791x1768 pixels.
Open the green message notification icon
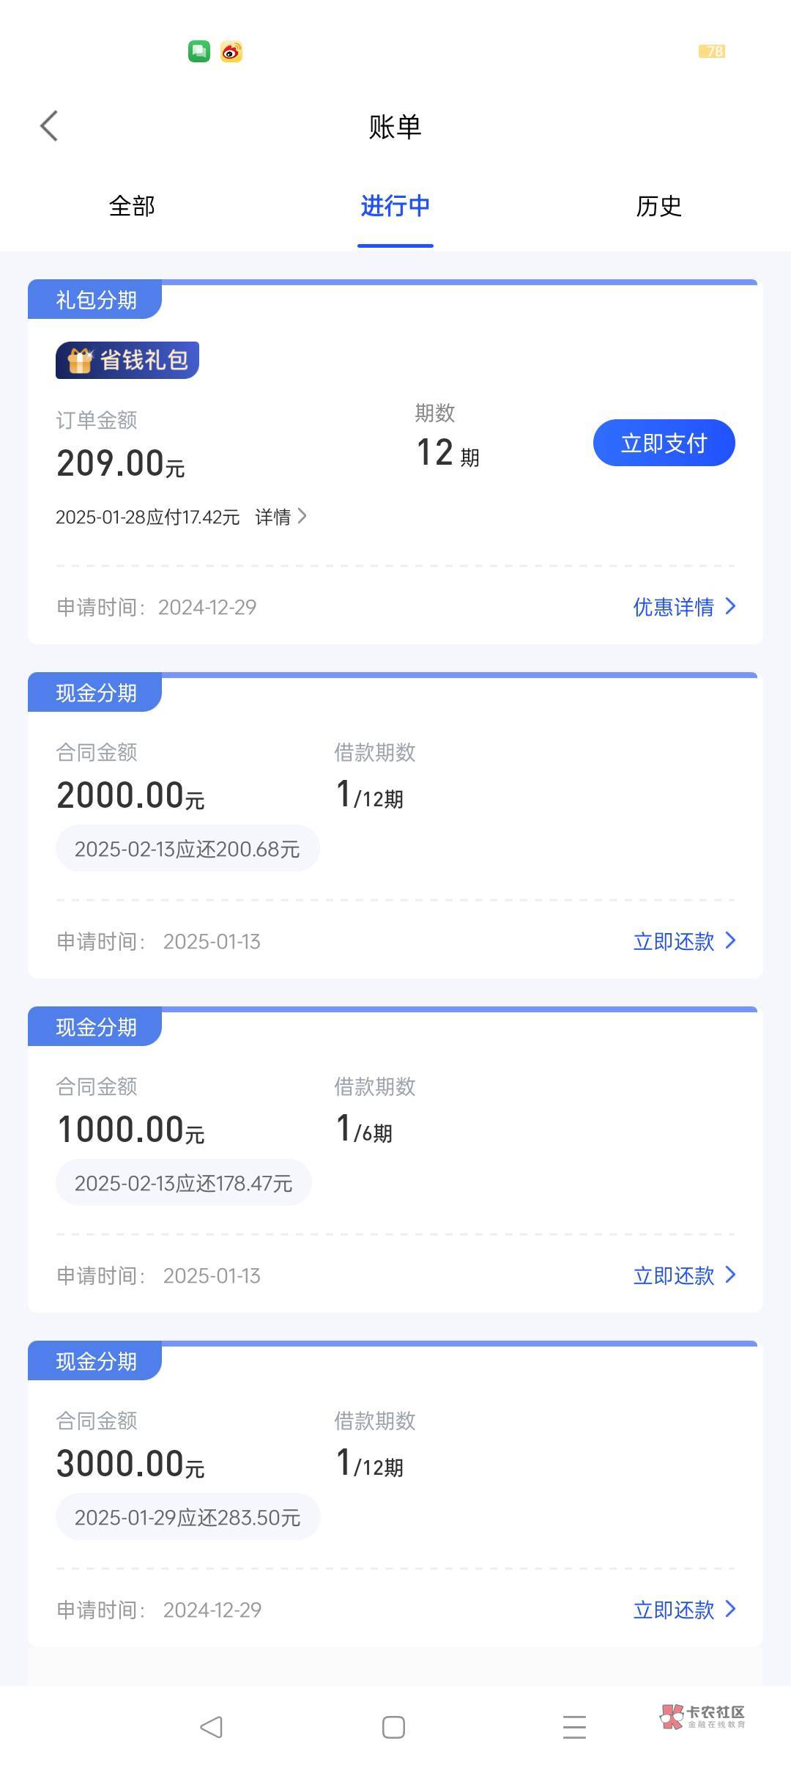tap(199, 51)
